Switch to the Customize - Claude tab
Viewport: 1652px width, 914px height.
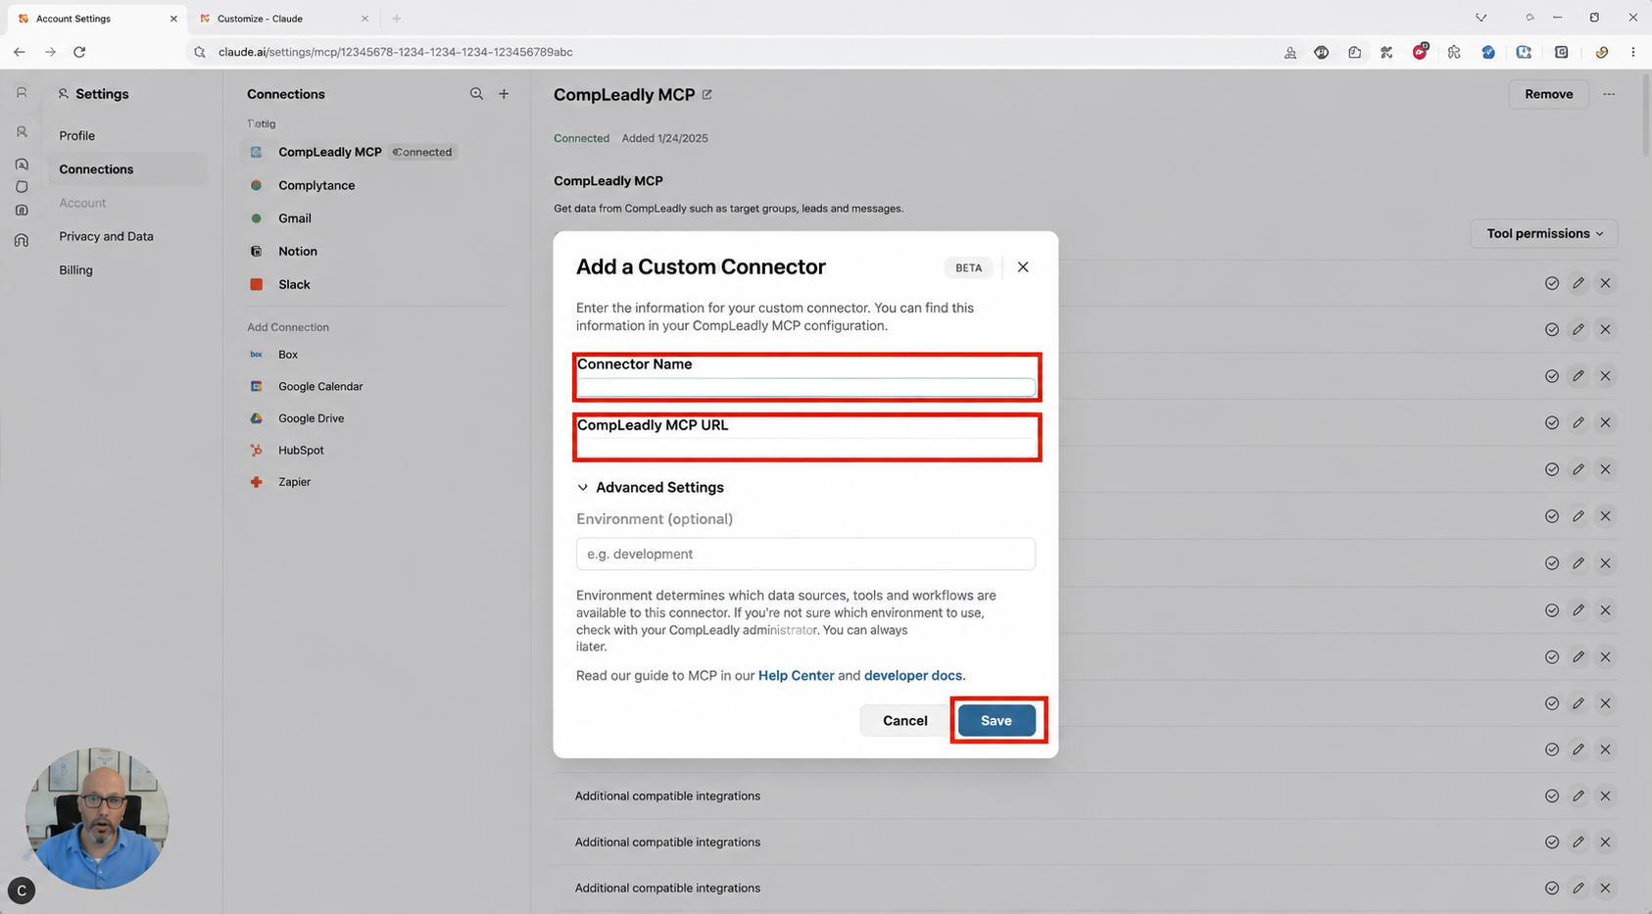(282, 19)
